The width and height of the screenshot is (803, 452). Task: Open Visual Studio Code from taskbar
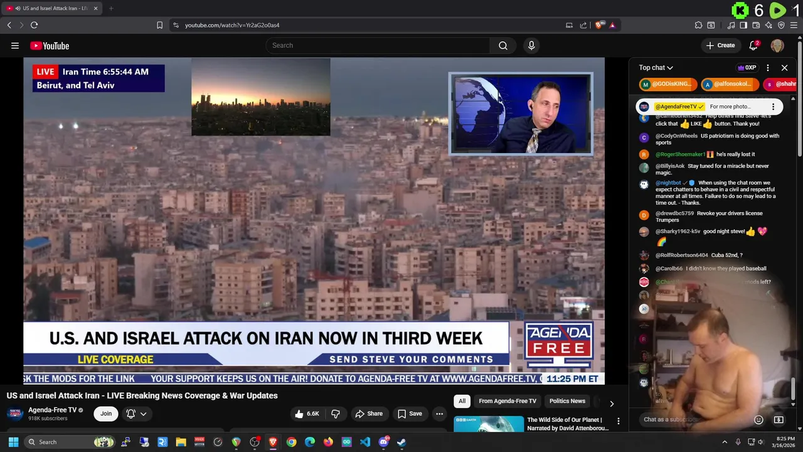[365, 442]
